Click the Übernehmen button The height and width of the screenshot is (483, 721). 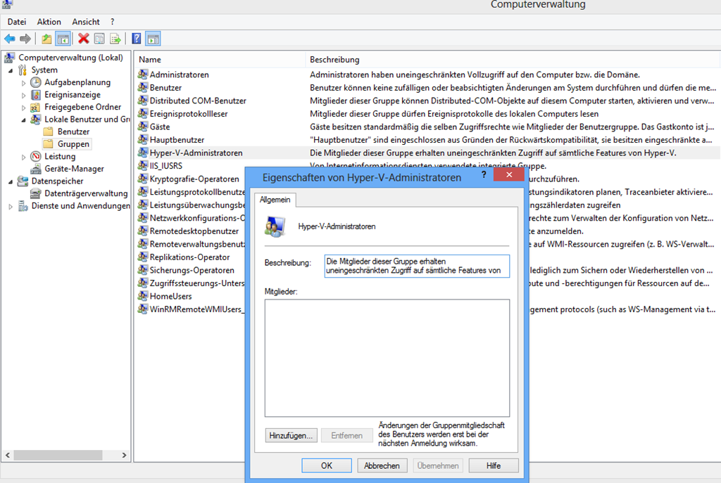(x=438, y=465)
